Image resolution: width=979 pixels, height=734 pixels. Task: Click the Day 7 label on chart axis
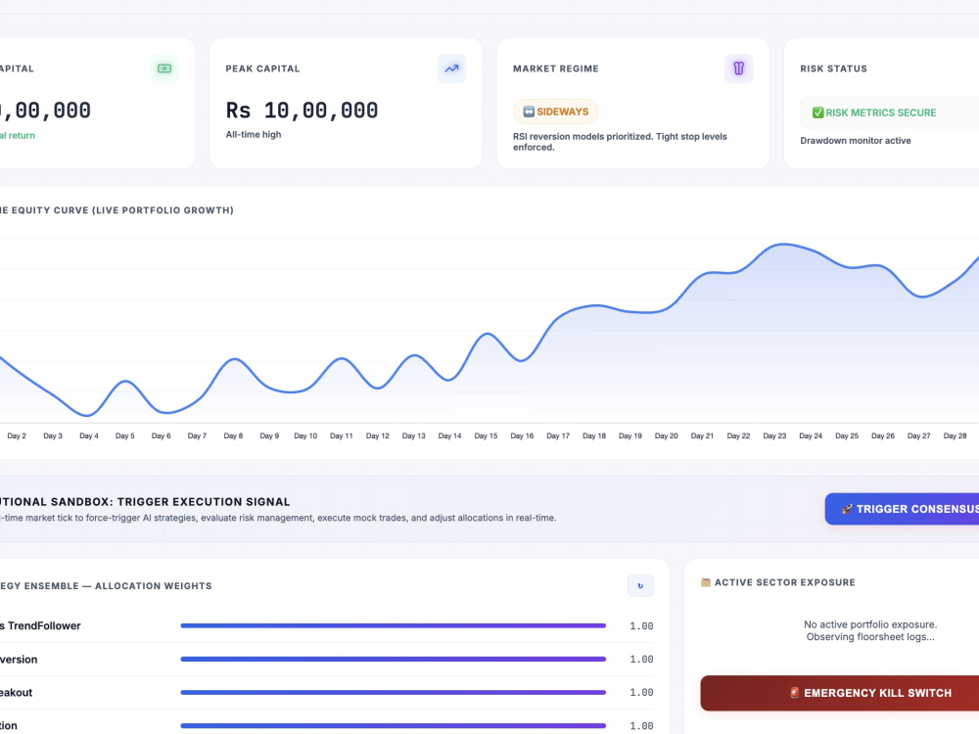[198, 436]
